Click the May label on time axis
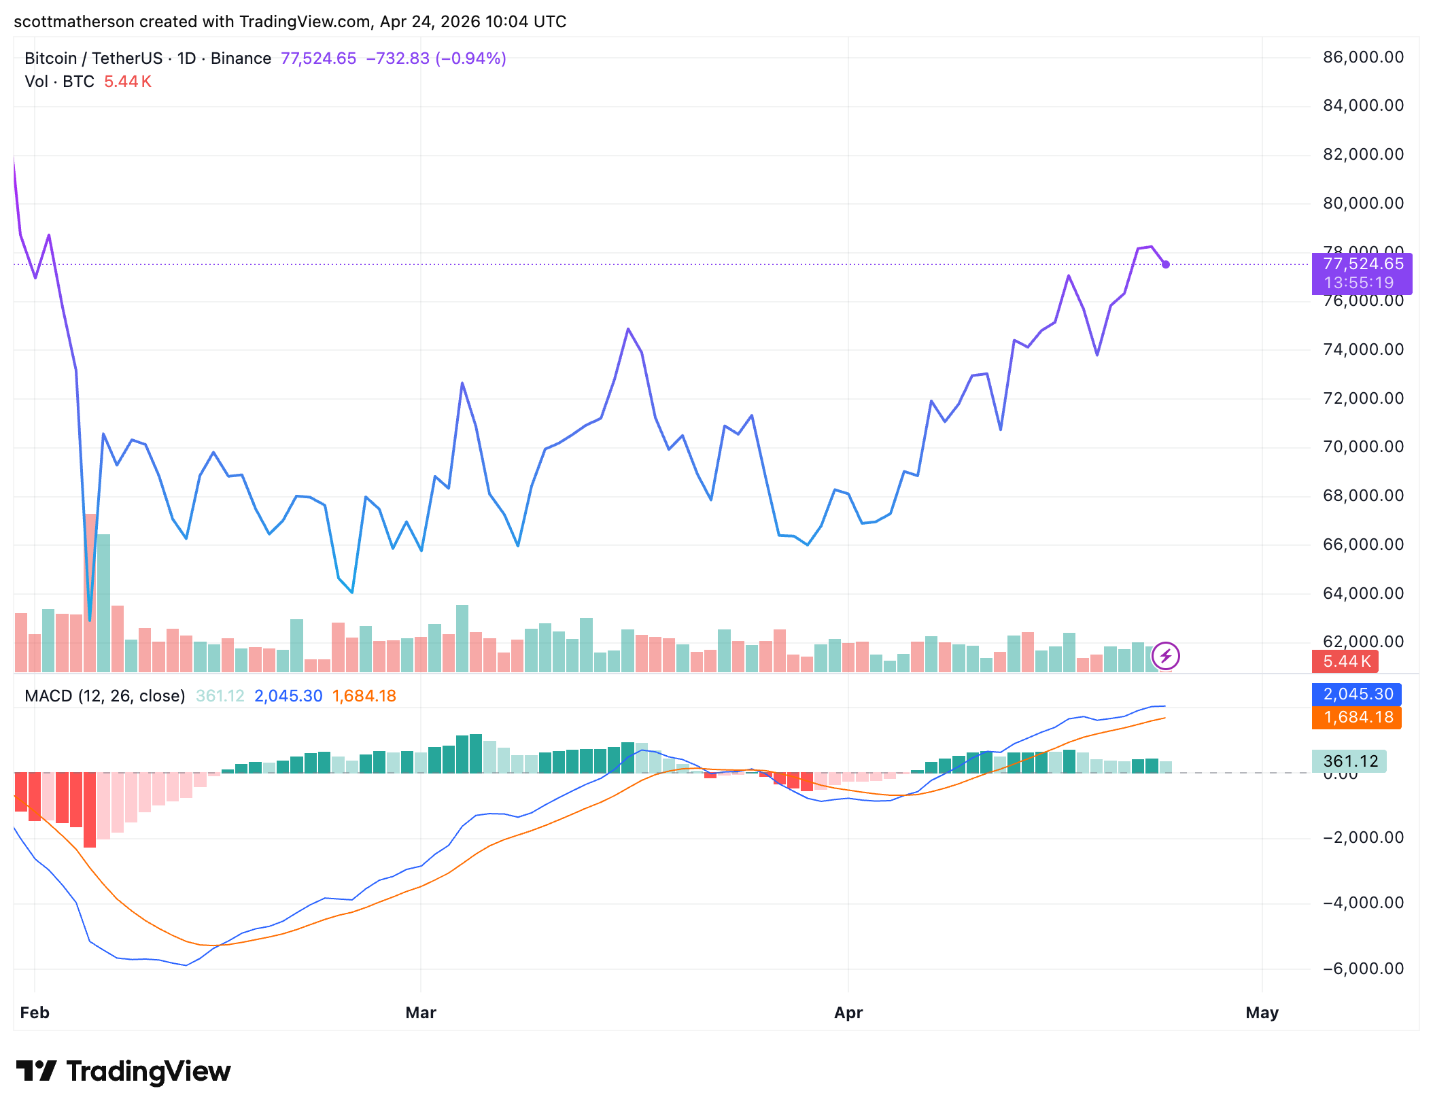1433x1112 pixels. (x=1262, y=1013)
